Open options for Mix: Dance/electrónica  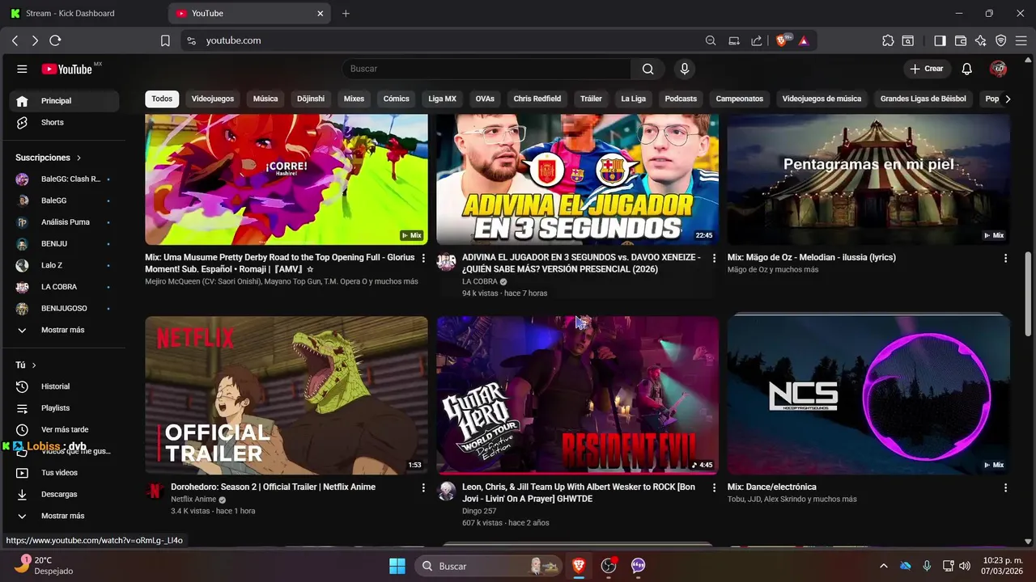[x=1005, y=488]
